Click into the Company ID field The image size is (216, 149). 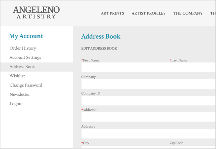pos(149,101)
